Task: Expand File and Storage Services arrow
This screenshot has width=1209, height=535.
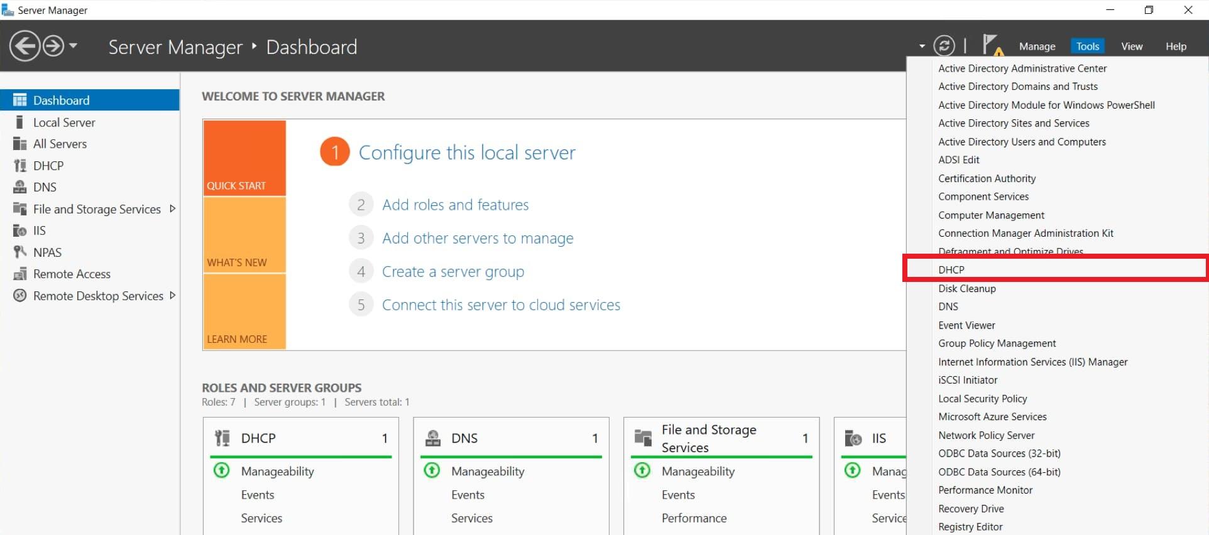Action: (x=172, y=208)
